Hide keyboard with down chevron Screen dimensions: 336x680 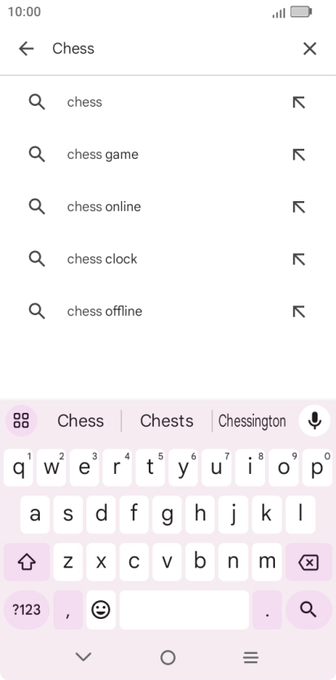(x=84, y=657)
